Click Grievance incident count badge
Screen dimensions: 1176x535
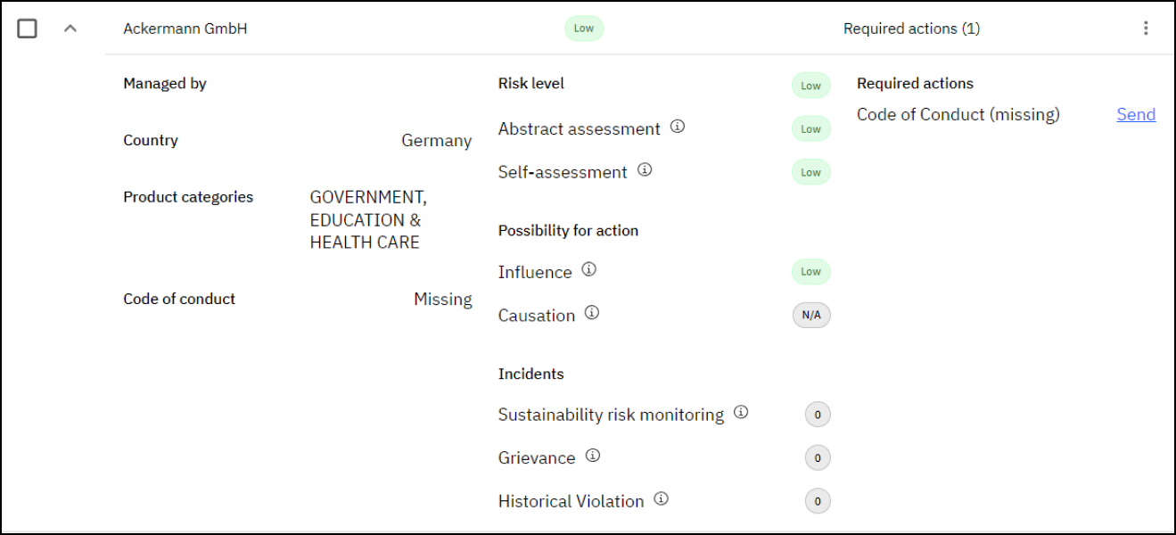[818, 458]
